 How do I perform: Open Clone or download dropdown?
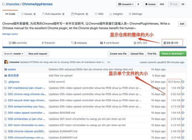point(173,54)
